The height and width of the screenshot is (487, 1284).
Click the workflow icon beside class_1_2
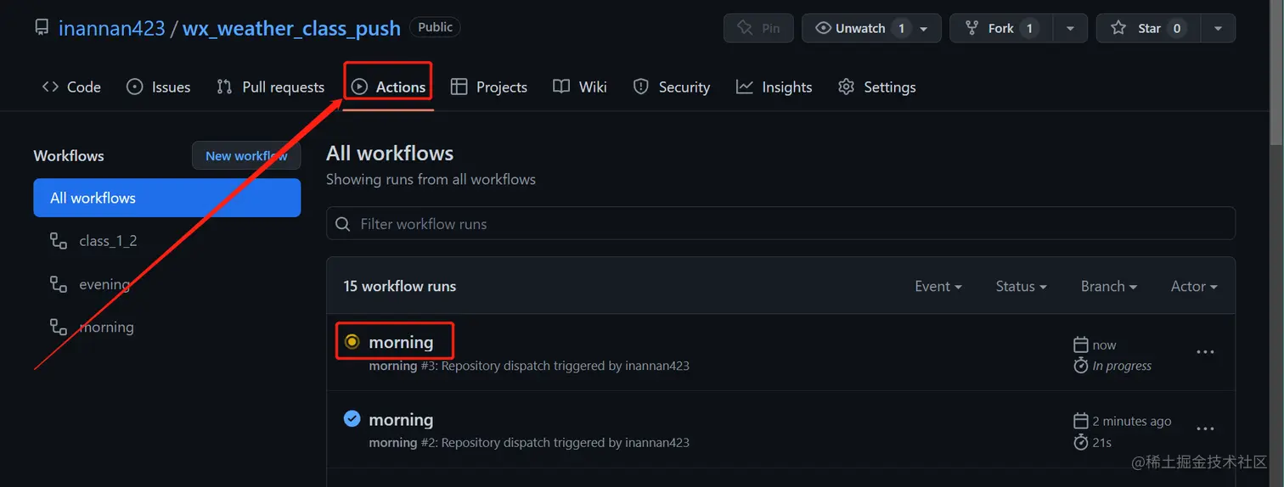tap(59, 241)
